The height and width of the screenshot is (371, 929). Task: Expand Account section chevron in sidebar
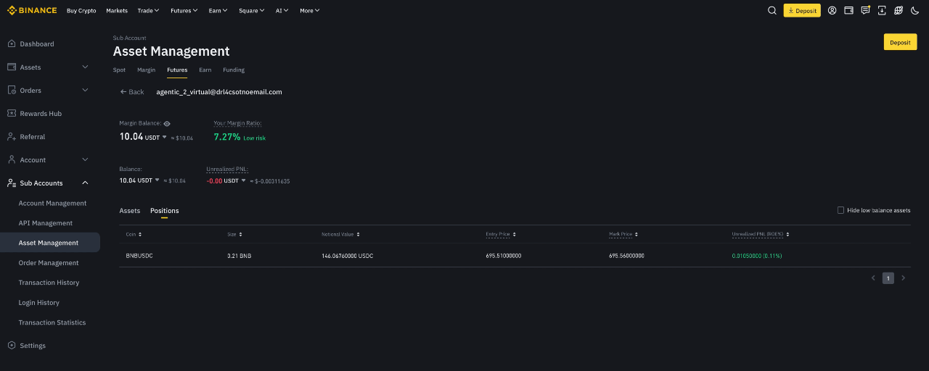[85, 159]
